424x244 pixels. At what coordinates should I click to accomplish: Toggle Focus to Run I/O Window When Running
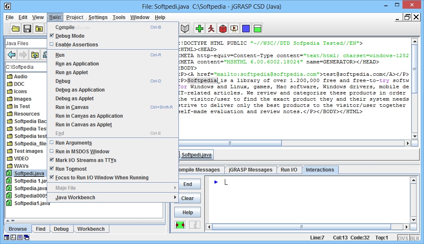coord(52,177)
